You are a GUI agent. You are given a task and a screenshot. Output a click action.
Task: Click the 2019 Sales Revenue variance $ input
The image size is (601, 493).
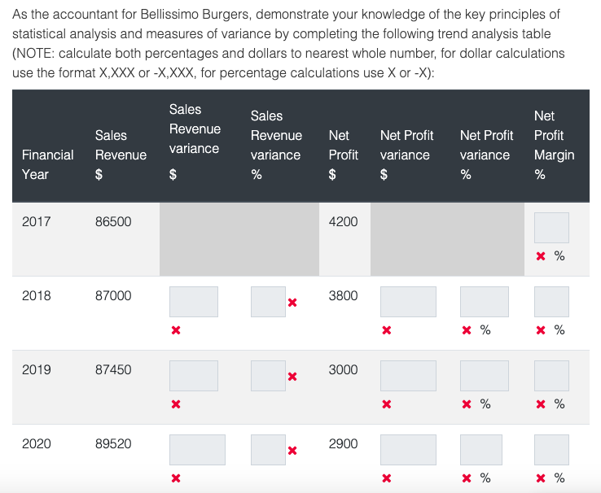[194, 376]
